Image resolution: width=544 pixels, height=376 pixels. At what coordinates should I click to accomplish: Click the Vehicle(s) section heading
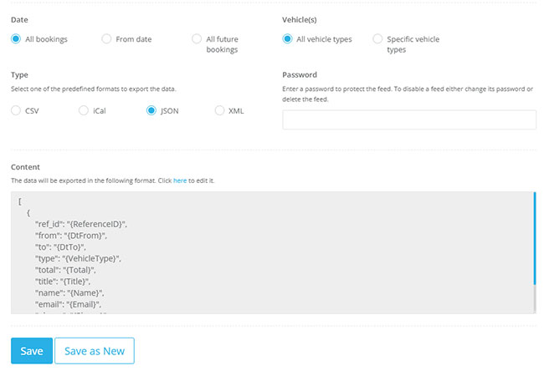300,20
